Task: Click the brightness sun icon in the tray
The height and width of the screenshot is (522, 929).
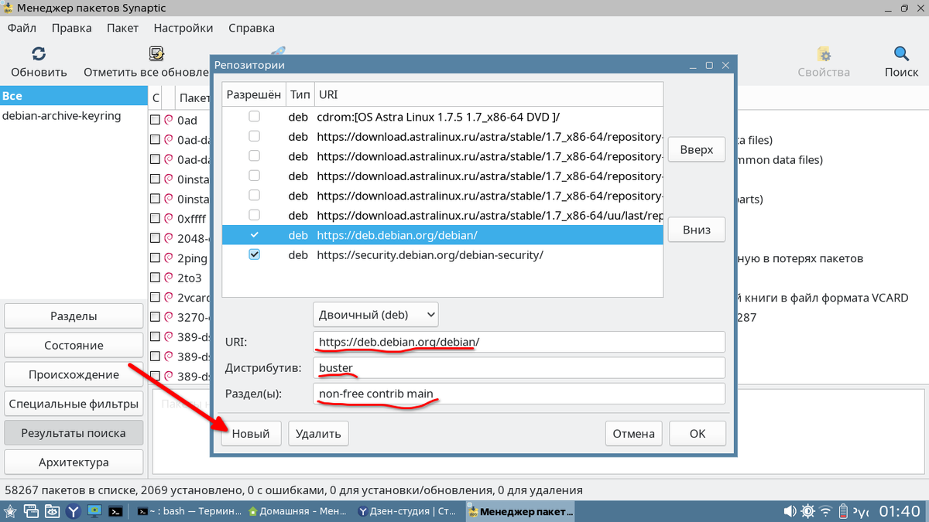Action: coord(807,511)
